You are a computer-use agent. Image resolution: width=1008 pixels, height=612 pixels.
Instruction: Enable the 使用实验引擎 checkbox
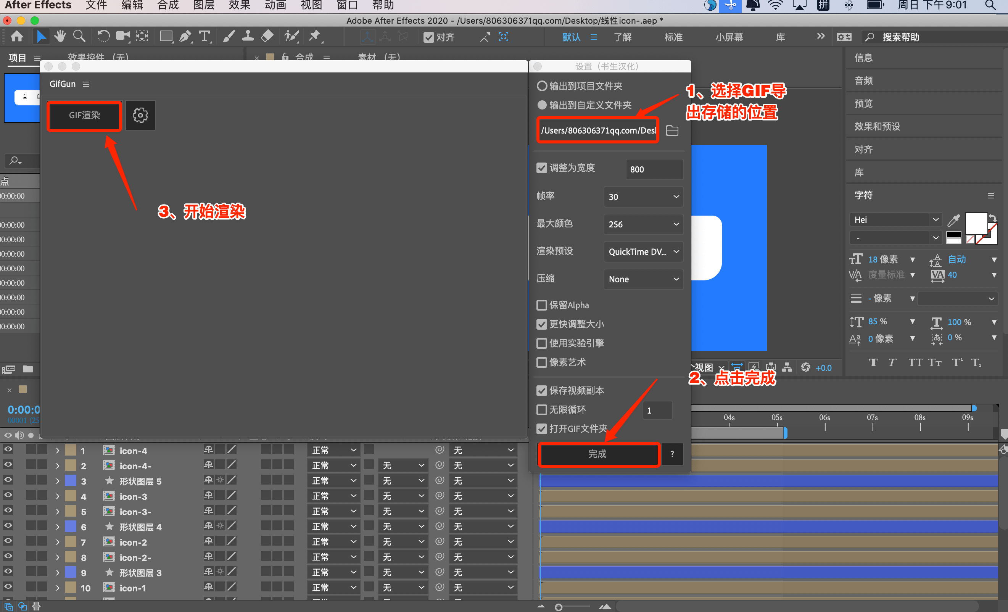542,343
